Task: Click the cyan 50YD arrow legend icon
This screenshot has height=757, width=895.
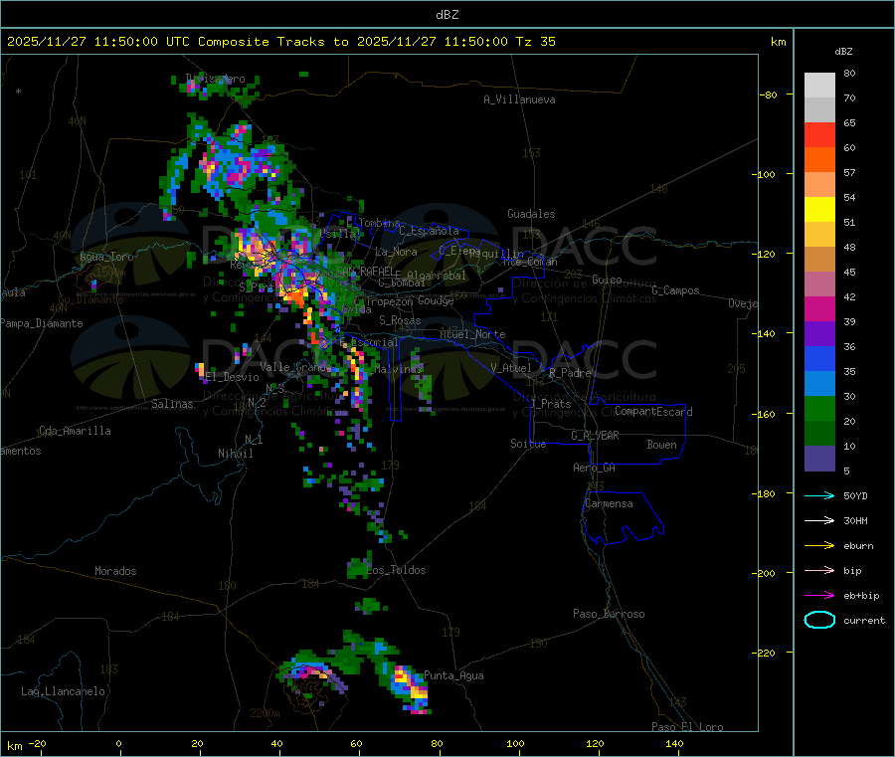Action: click(x=819, y=495)
